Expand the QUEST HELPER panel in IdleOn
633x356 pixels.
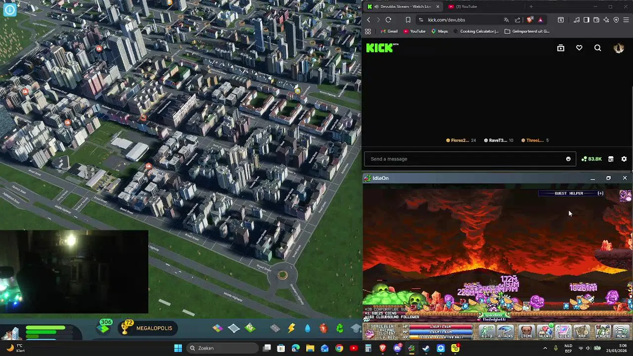pyautogui.click(x=600, y=193)
